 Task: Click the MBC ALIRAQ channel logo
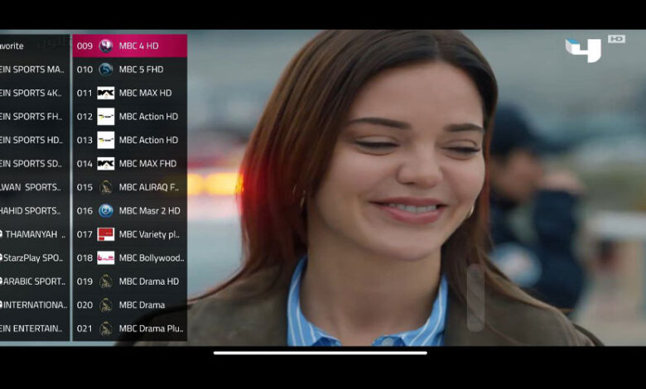point(106,188)
